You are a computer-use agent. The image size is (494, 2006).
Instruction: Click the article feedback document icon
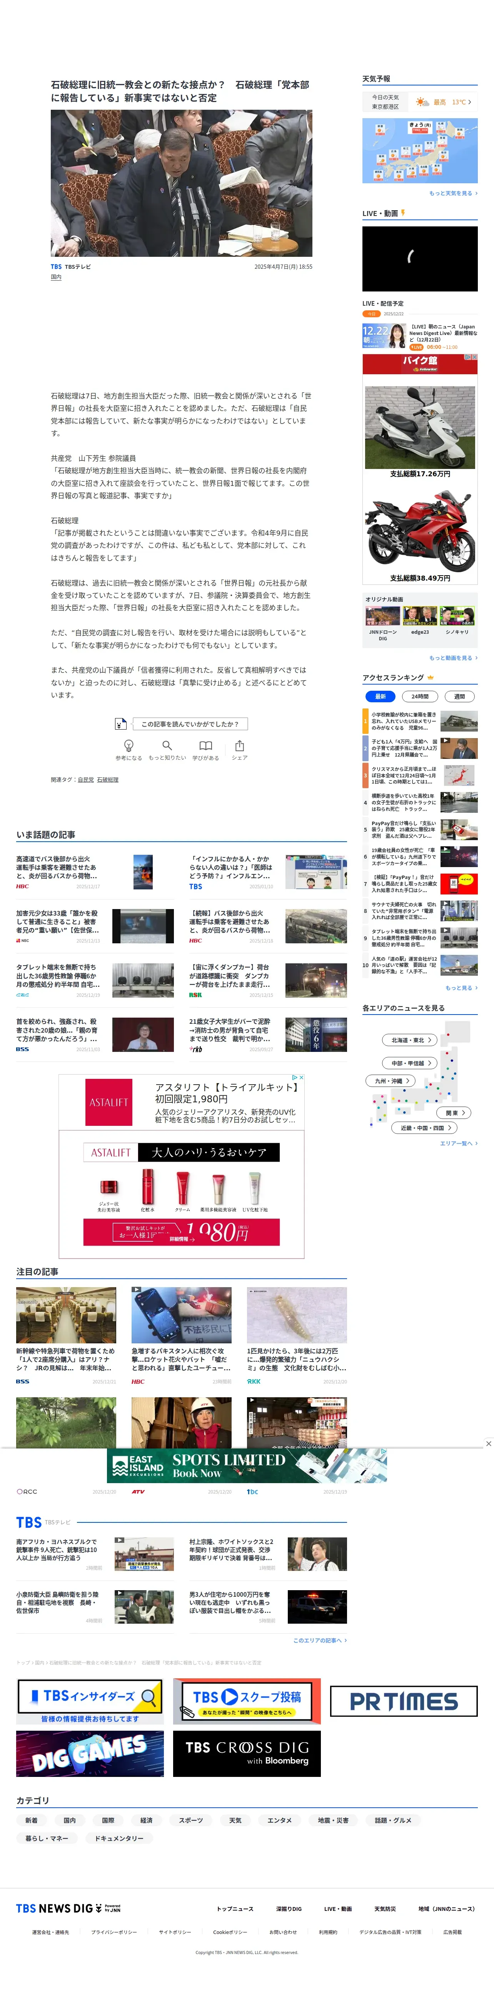point(120,723)
